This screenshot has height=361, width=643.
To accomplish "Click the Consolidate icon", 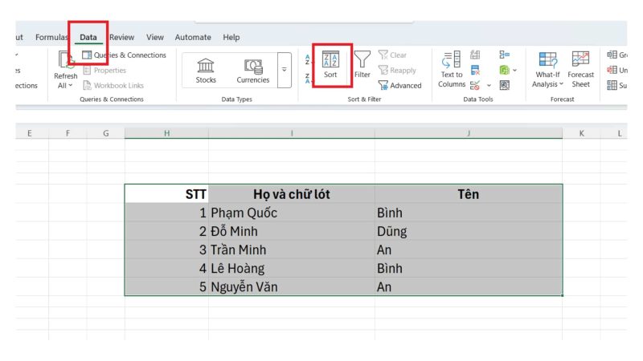I will coord(505,55).
